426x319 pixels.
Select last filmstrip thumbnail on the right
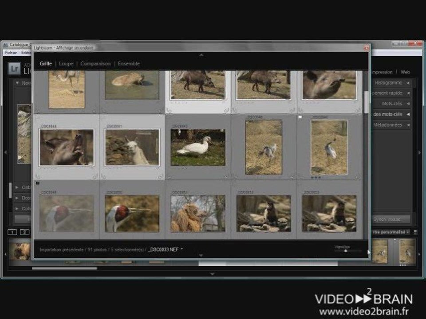tap(407, 251)
